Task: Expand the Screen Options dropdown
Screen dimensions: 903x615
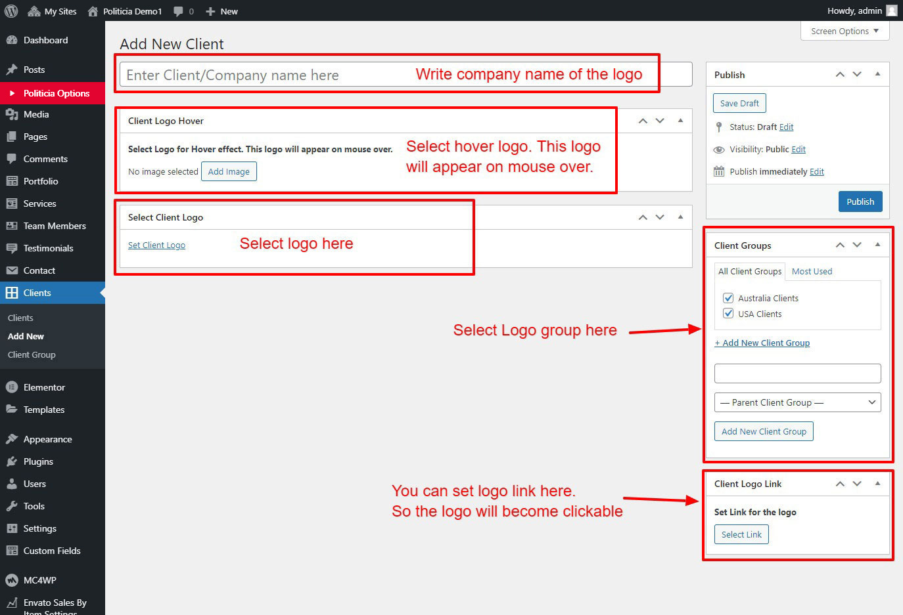Action: pos(845,31)
